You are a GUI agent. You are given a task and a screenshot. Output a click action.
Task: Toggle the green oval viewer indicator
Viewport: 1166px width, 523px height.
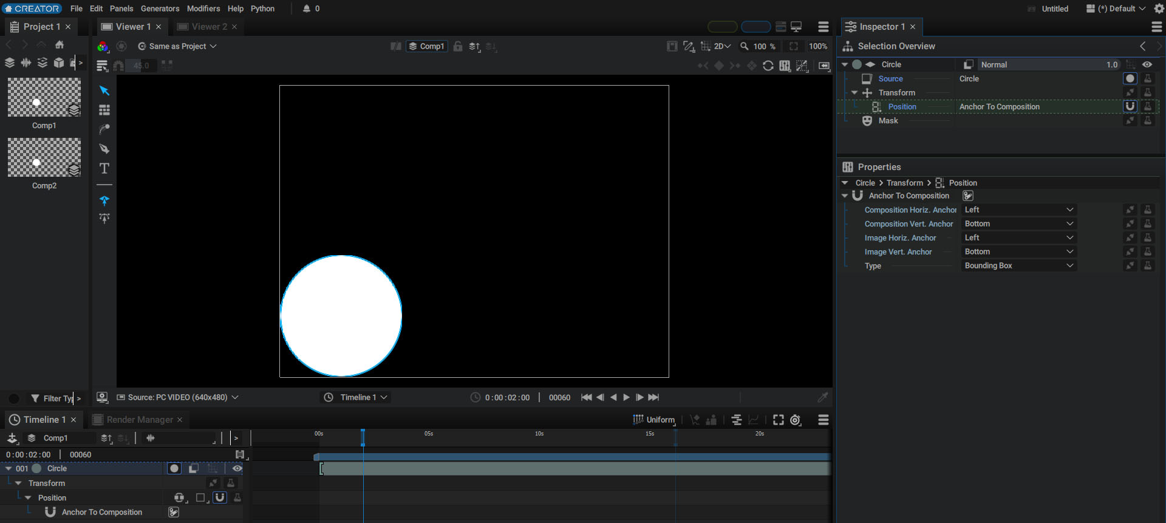pyautogui.click(x=723, y=27)
